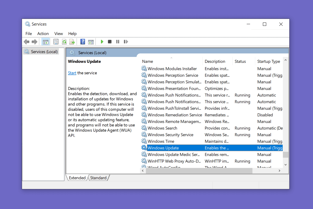Open the File menu

pyautogui.click(x=29, y=33)
